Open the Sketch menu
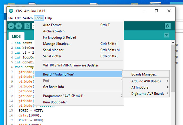Image resolution: width=183 pixels, height=125 pixels. click(x=28, y=18)
